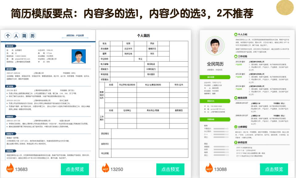The image size is (296, 178).
Task: Click blue-background ID photo in first template
Action: click(x=78, y=56)
